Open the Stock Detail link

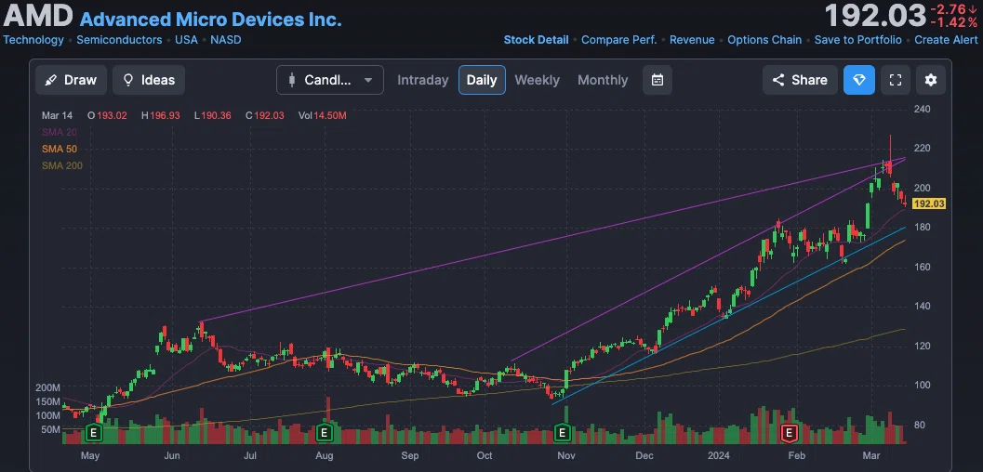536,40
